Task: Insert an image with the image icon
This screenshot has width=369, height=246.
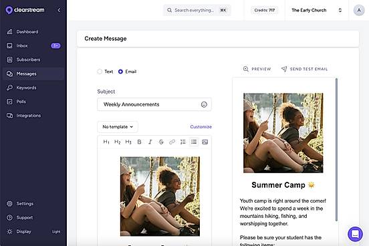Action: 205,142
